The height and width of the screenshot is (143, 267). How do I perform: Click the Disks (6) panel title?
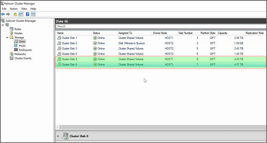[x=62, y=21]
